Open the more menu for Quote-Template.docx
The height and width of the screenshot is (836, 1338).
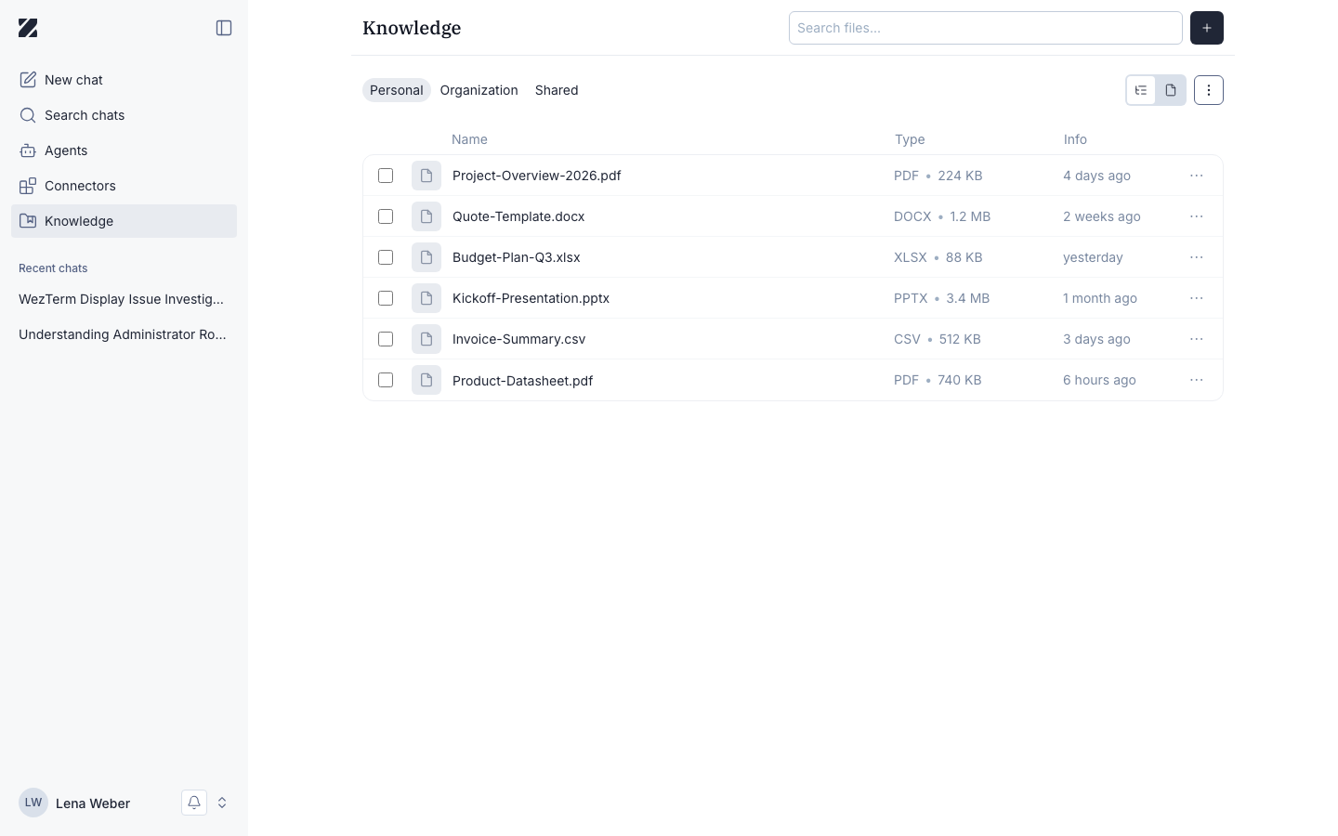pos(1197,216)
